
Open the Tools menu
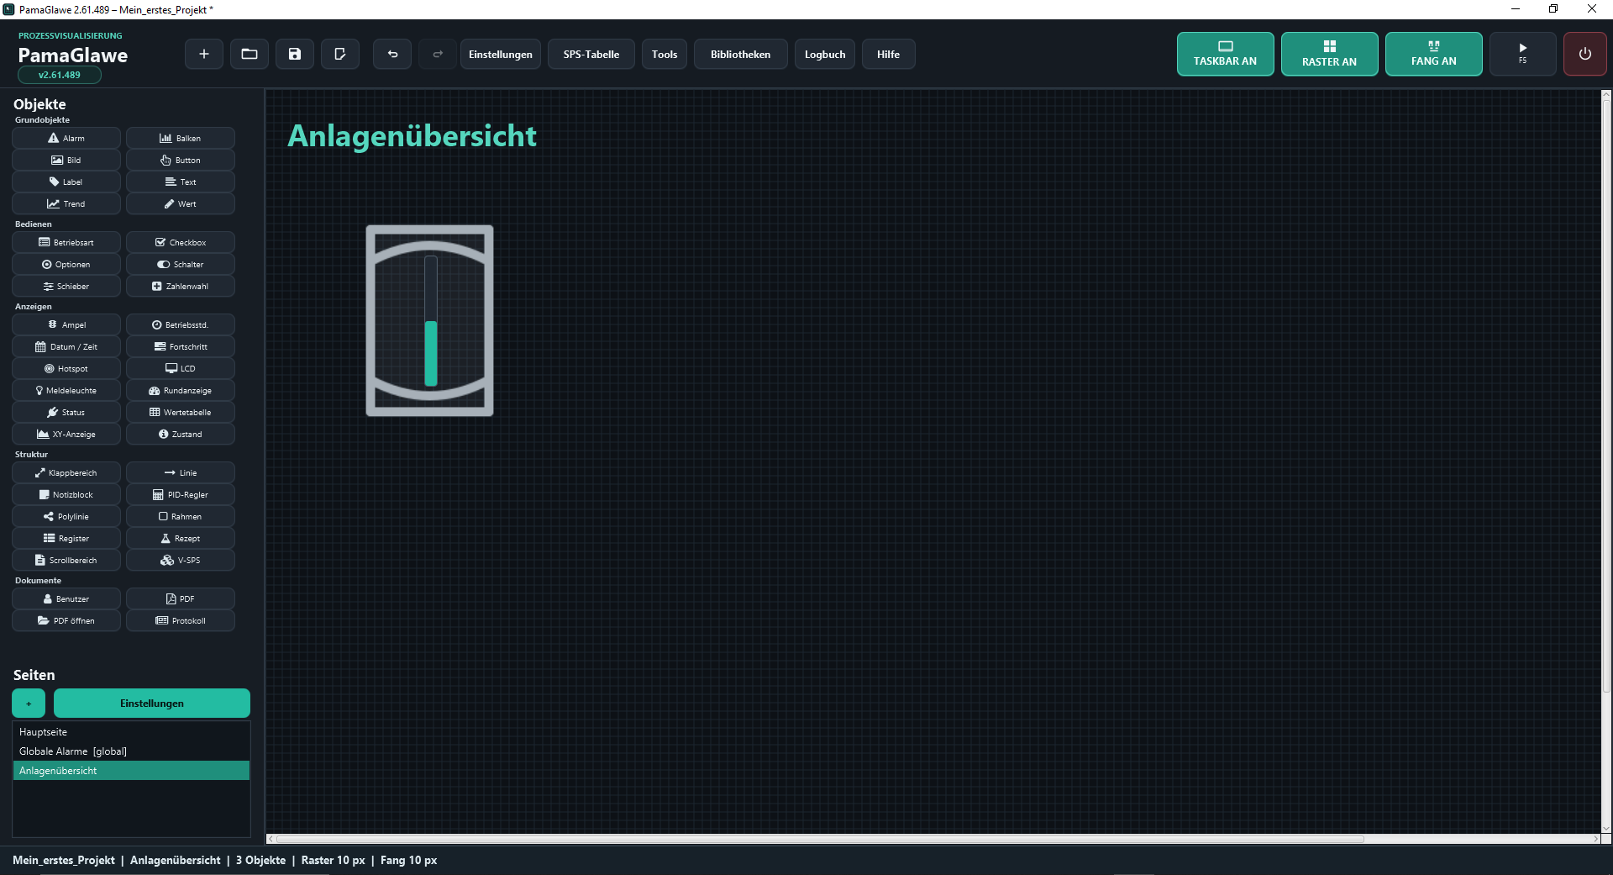coord(664,54)
